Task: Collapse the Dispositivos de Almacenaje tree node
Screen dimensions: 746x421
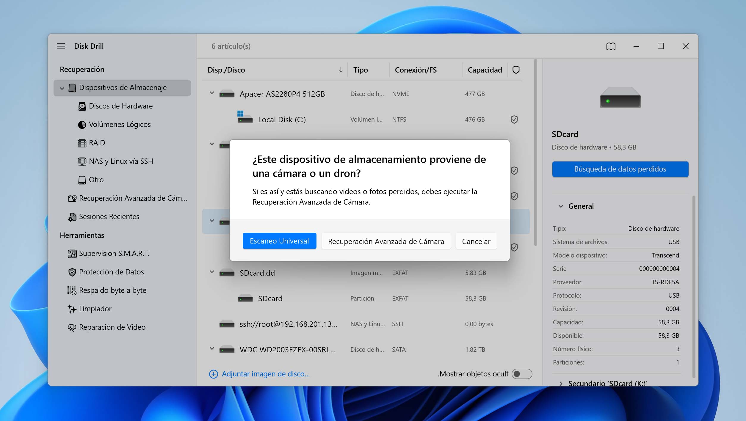Action: click(x=62, y=88)
